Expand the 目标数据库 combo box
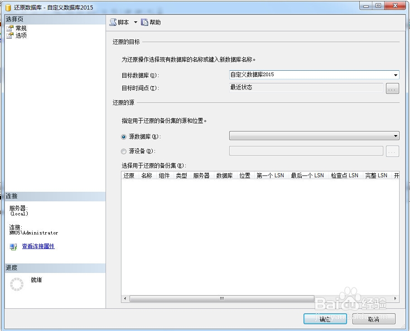Image resolution: width=410 pixels, height=331 pixels. tap(396, 75)
